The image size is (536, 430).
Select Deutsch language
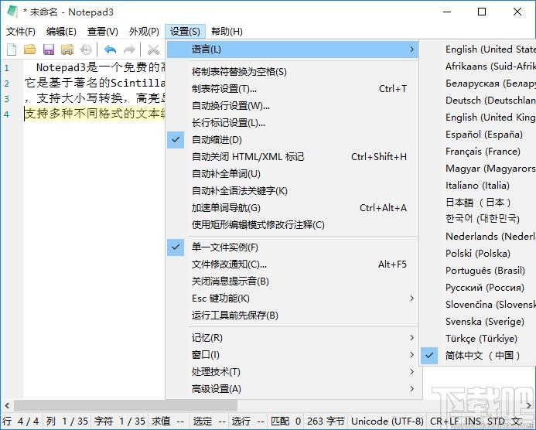[x=479, y=101]
